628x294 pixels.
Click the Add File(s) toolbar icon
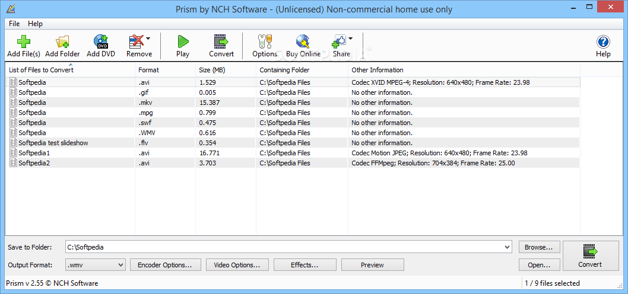[24, 41]
